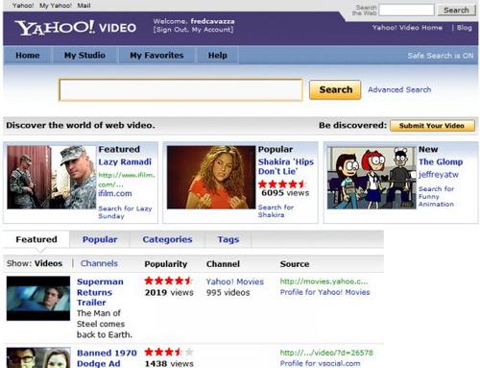
Task: Switch to the Popular tab
Action: (x=100, y=239)
